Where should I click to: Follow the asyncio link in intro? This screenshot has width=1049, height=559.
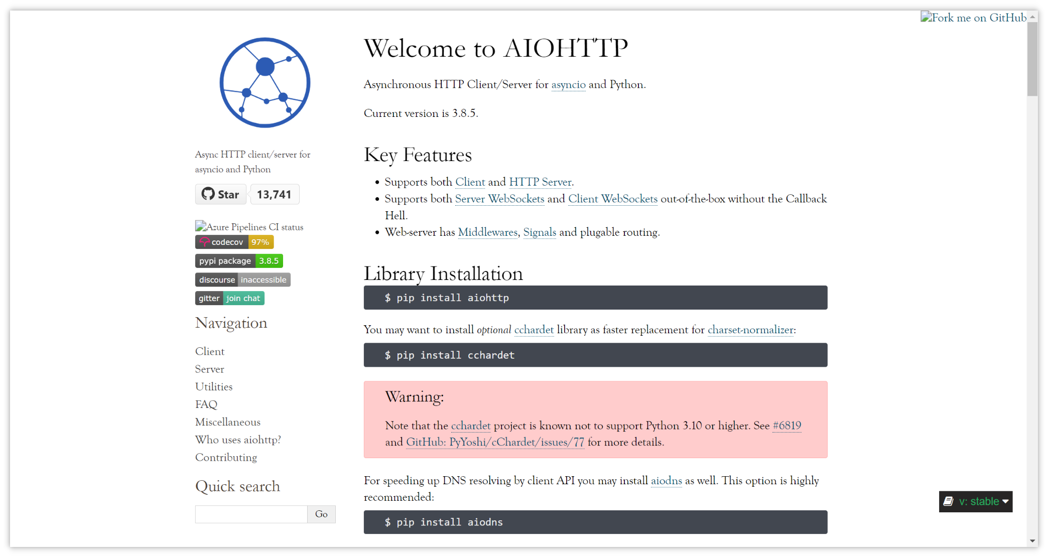pyautogui.click(x=568, y=84)
